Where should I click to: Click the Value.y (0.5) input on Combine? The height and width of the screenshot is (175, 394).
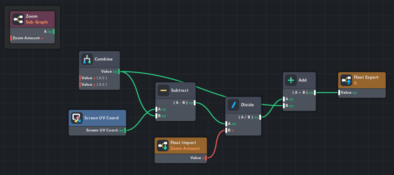click(x=80, y=85)
